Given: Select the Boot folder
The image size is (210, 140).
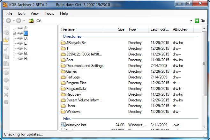Looking at the screenshot, I should click(x=70, y=60).
